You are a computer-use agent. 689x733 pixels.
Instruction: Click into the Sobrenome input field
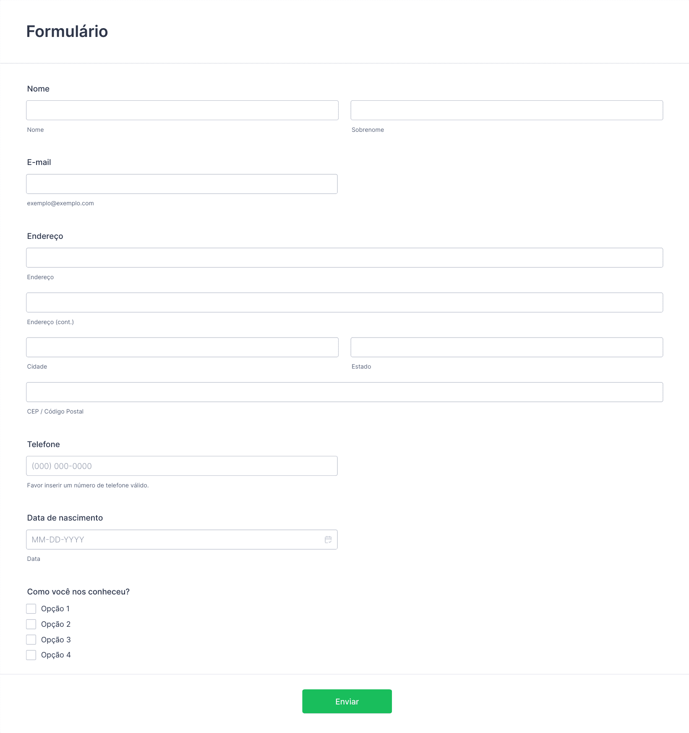tap(507, 110)
